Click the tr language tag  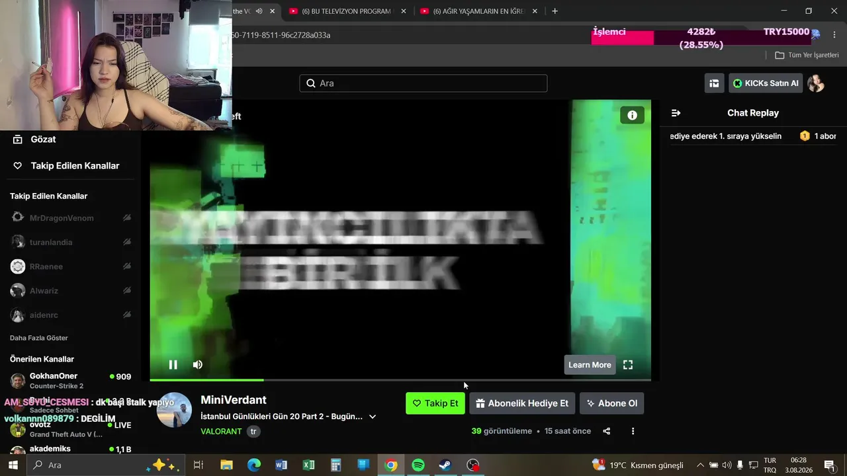coord(253,432)
